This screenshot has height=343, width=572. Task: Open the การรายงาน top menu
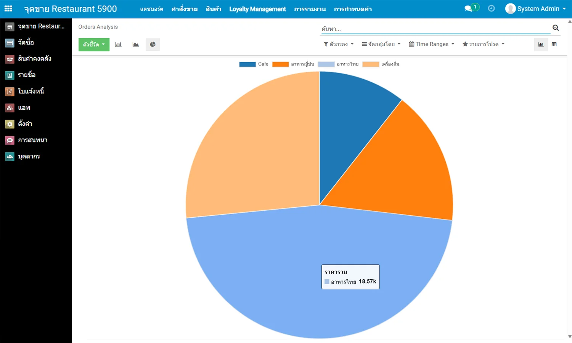tap(310, 9)
